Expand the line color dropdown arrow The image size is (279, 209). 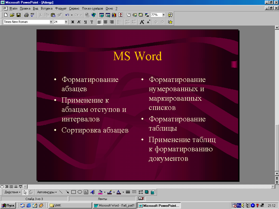(x=114, y=192)
